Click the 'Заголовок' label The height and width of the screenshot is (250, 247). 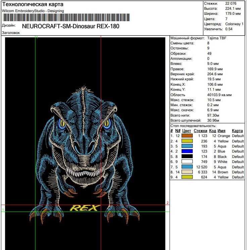point(11,33)
